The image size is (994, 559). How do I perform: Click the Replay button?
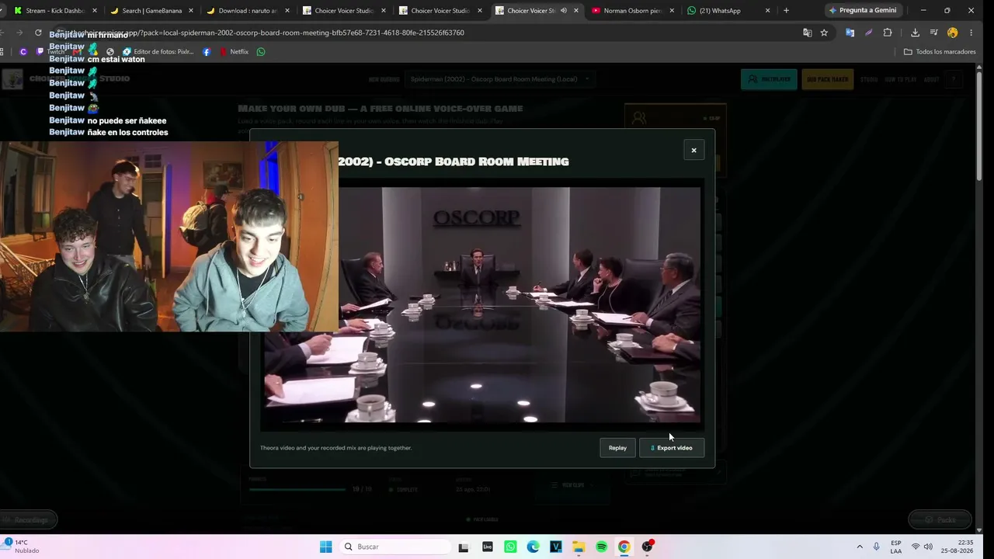617,448
